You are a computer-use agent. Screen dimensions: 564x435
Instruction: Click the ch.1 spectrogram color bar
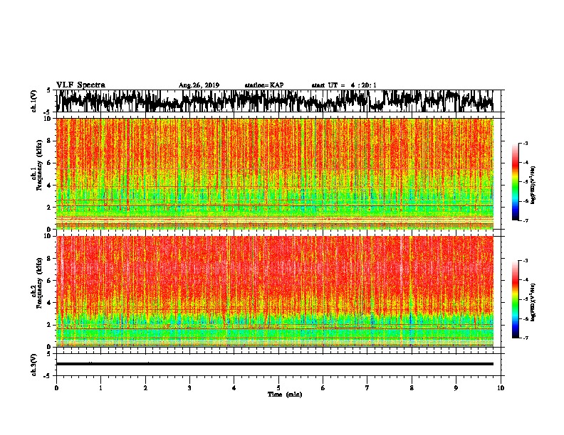click(x=516, y=182)
